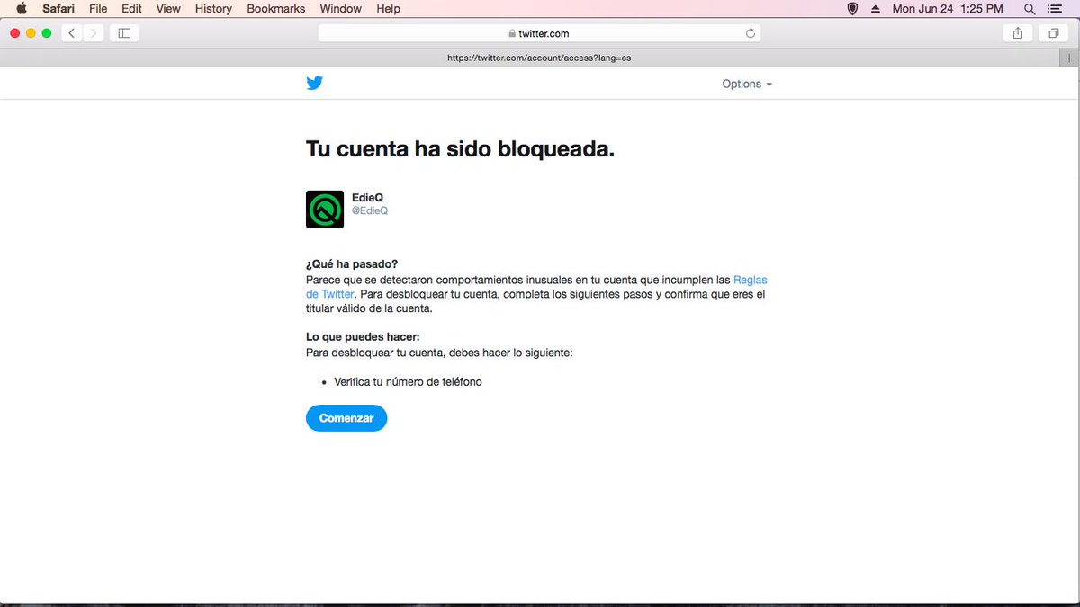This screenshot has height=607, width=1080.
Task: Show all tabs overview
Action: point(1053,33)
